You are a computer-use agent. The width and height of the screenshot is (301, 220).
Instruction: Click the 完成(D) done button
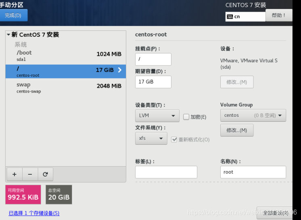[13, 15]
